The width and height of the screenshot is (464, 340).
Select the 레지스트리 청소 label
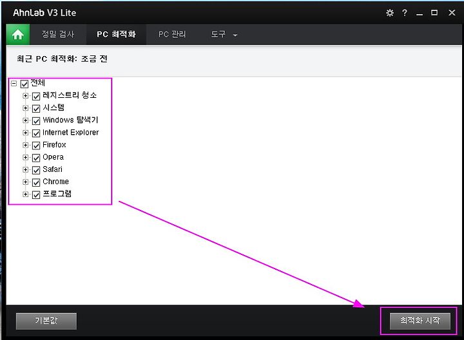(70, 95)
